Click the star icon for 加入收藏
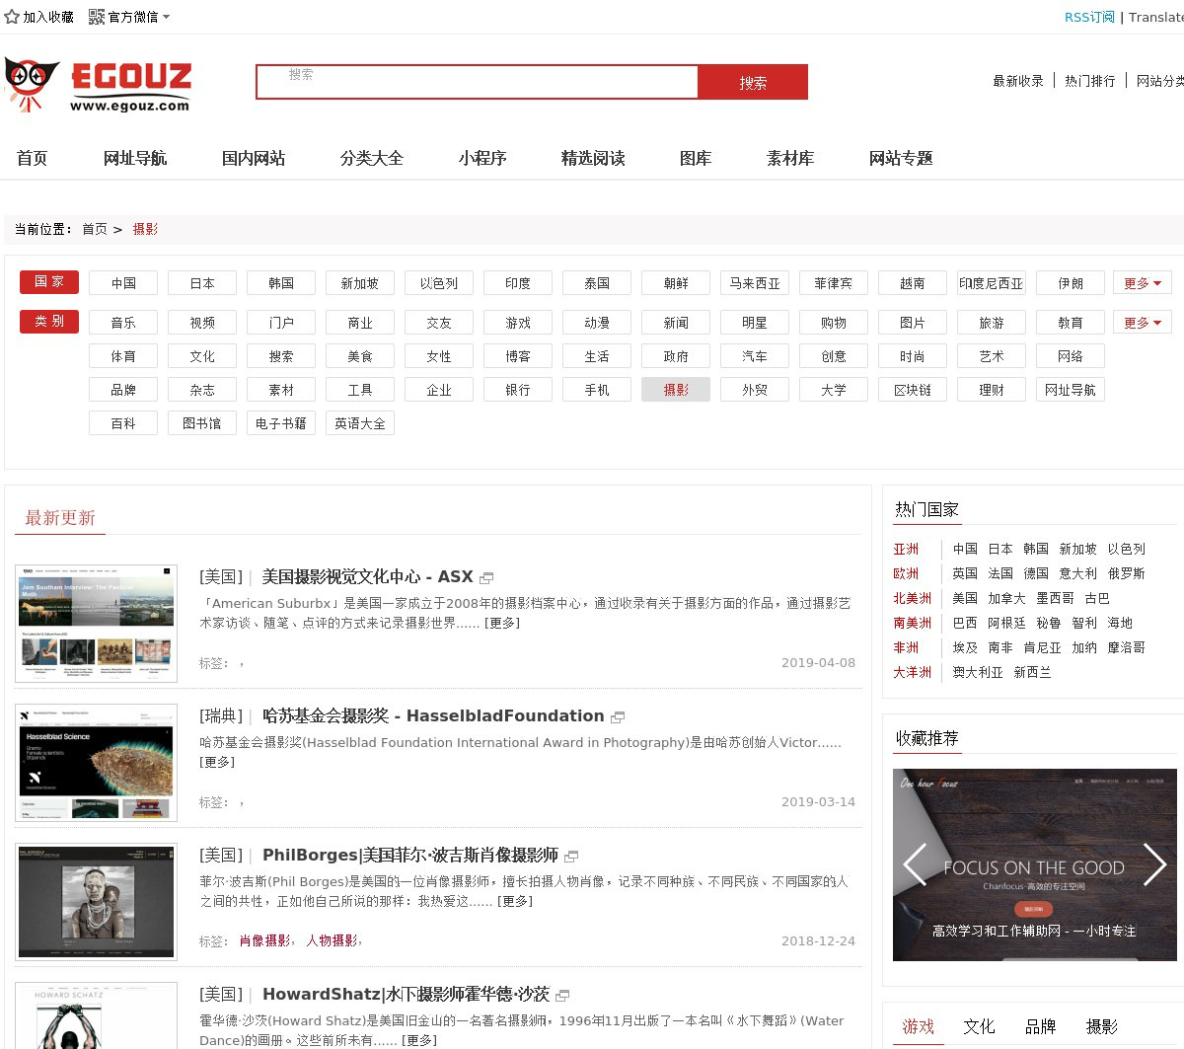1184x1049 pixels. (x=12, y=17)
